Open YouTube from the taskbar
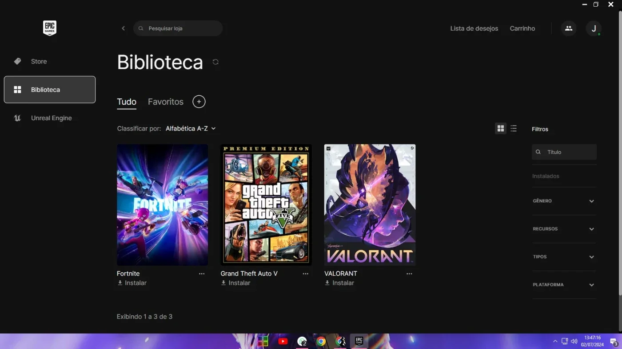Viewport: 622px width, 349px height. click(283, 341)
